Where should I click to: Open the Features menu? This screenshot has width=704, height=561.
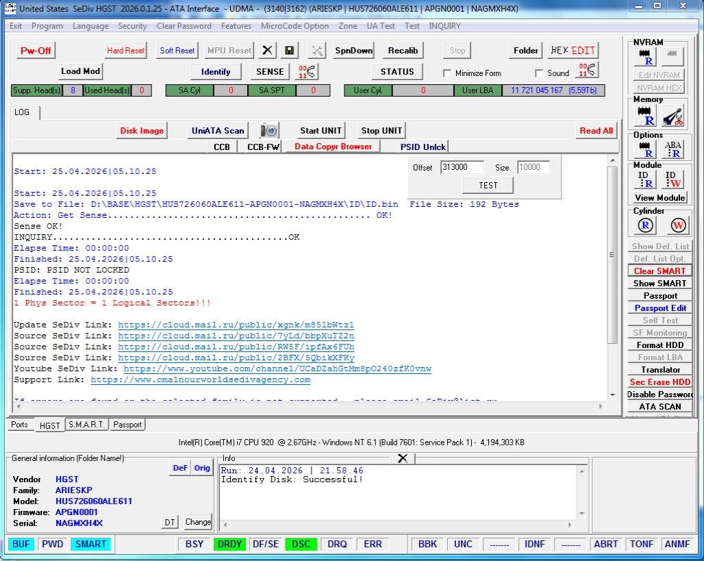[236, 26]
